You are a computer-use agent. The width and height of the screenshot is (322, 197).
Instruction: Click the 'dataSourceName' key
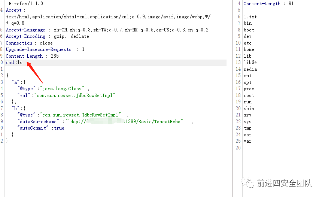click(x=38, y=122)
